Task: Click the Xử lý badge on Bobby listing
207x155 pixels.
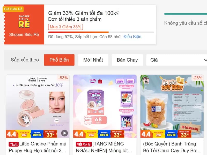Action: 84,144
